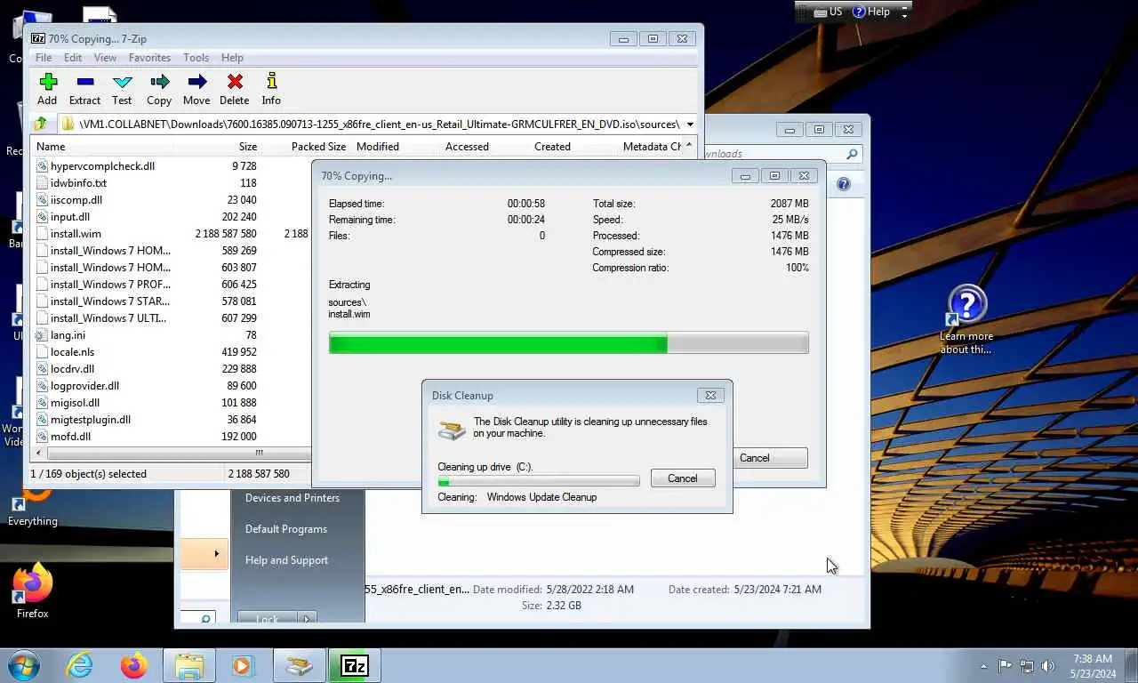This screenshot has width=1138, height=683.
Task: Expand the Start menu submenu arrow
Action: pyautogui.click(x=216, y=553)
